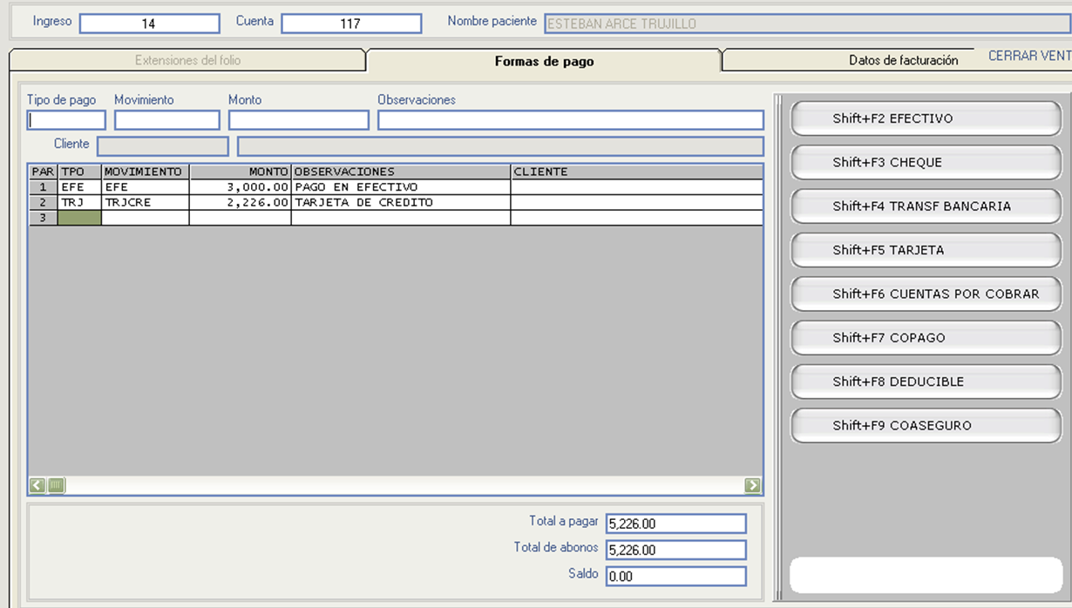Open the Extensiones del folio tab

pyautogui.click(x=187, y=60)
